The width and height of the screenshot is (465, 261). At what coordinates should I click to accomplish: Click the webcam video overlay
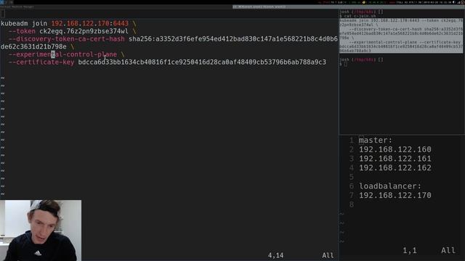tap(41, 231)
